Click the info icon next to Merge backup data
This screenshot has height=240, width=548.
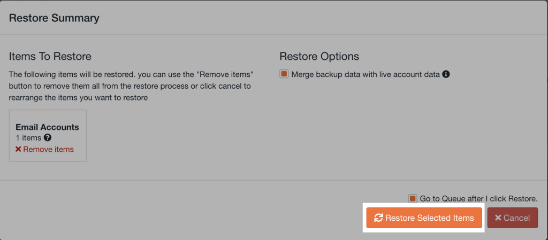pyautogui.click(x=446, y=74)
